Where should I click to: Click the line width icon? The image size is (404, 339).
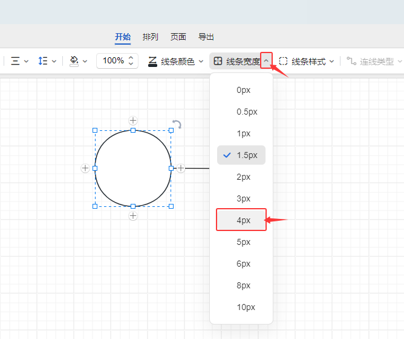click(x=218, y=61)
